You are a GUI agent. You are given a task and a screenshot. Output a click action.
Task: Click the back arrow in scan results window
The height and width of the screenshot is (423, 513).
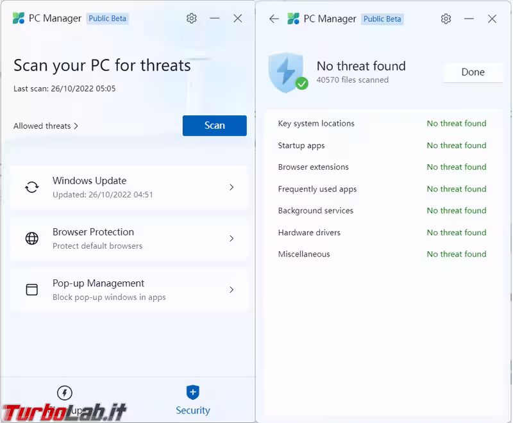coord(274,19)
